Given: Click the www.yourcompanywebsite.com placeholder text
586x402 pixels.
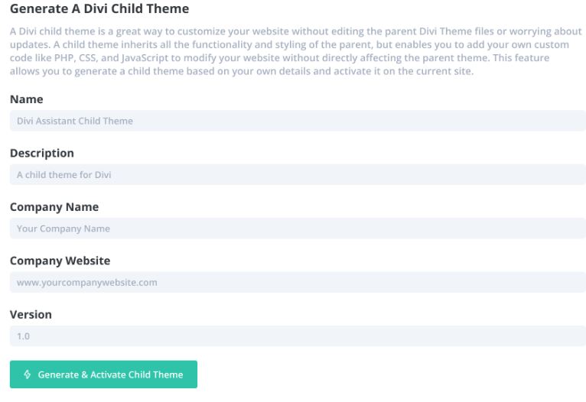Looking at the screenshot, I should tap(87, 283).
